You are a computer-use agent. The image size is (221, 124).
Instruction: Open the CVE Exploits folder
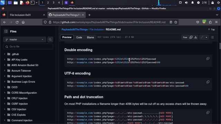pyautogui.click(x=18, y=115)
